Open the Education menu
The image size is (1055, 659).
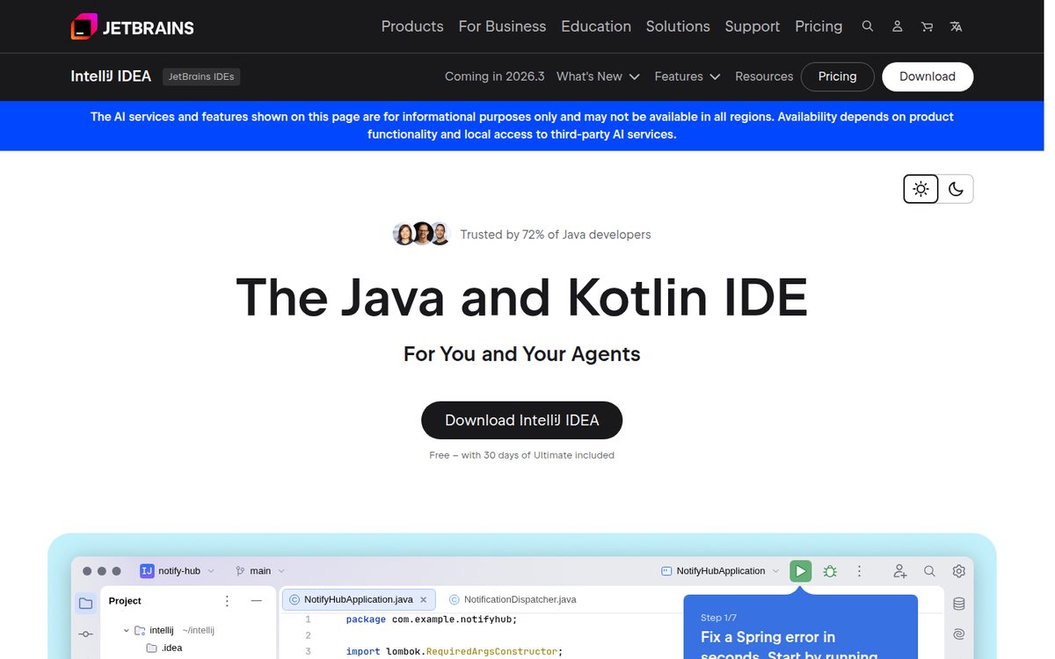pyautogui.click(x=596, y=26)
